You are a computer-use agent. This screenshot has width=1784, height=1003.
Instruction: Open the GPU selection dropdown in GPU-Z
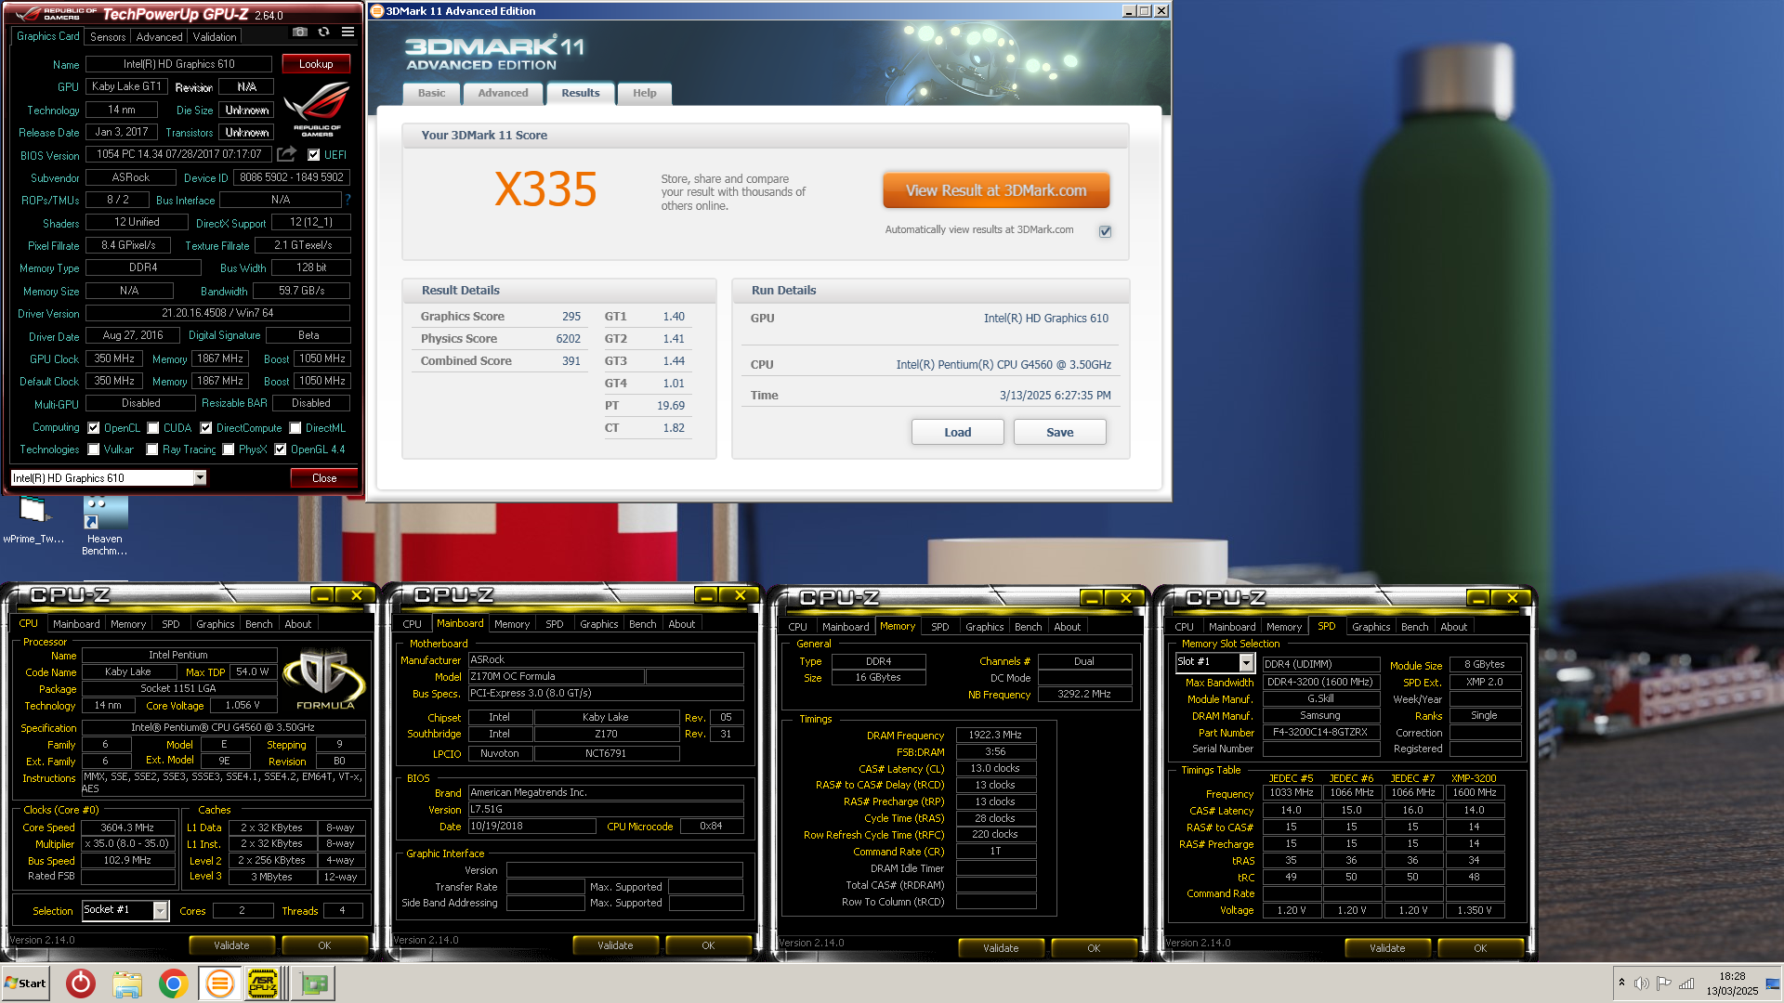pos(199,477)
